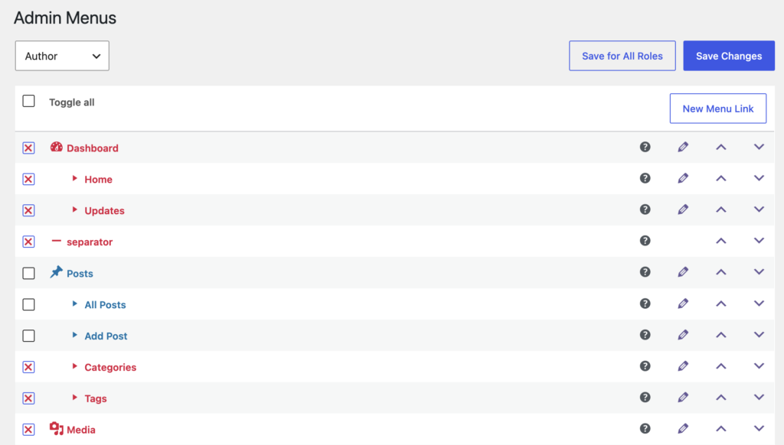784x445 pixels.
Task: Move separator row down
Action: pyautogui.click(x=759, y=241)
